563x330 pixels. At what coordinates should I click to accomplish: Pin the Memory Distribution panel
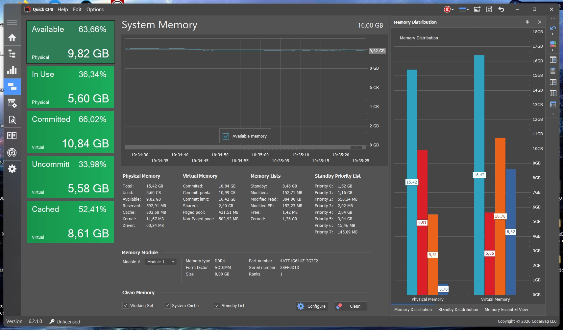pyautogui.click(x=527, y=22)
